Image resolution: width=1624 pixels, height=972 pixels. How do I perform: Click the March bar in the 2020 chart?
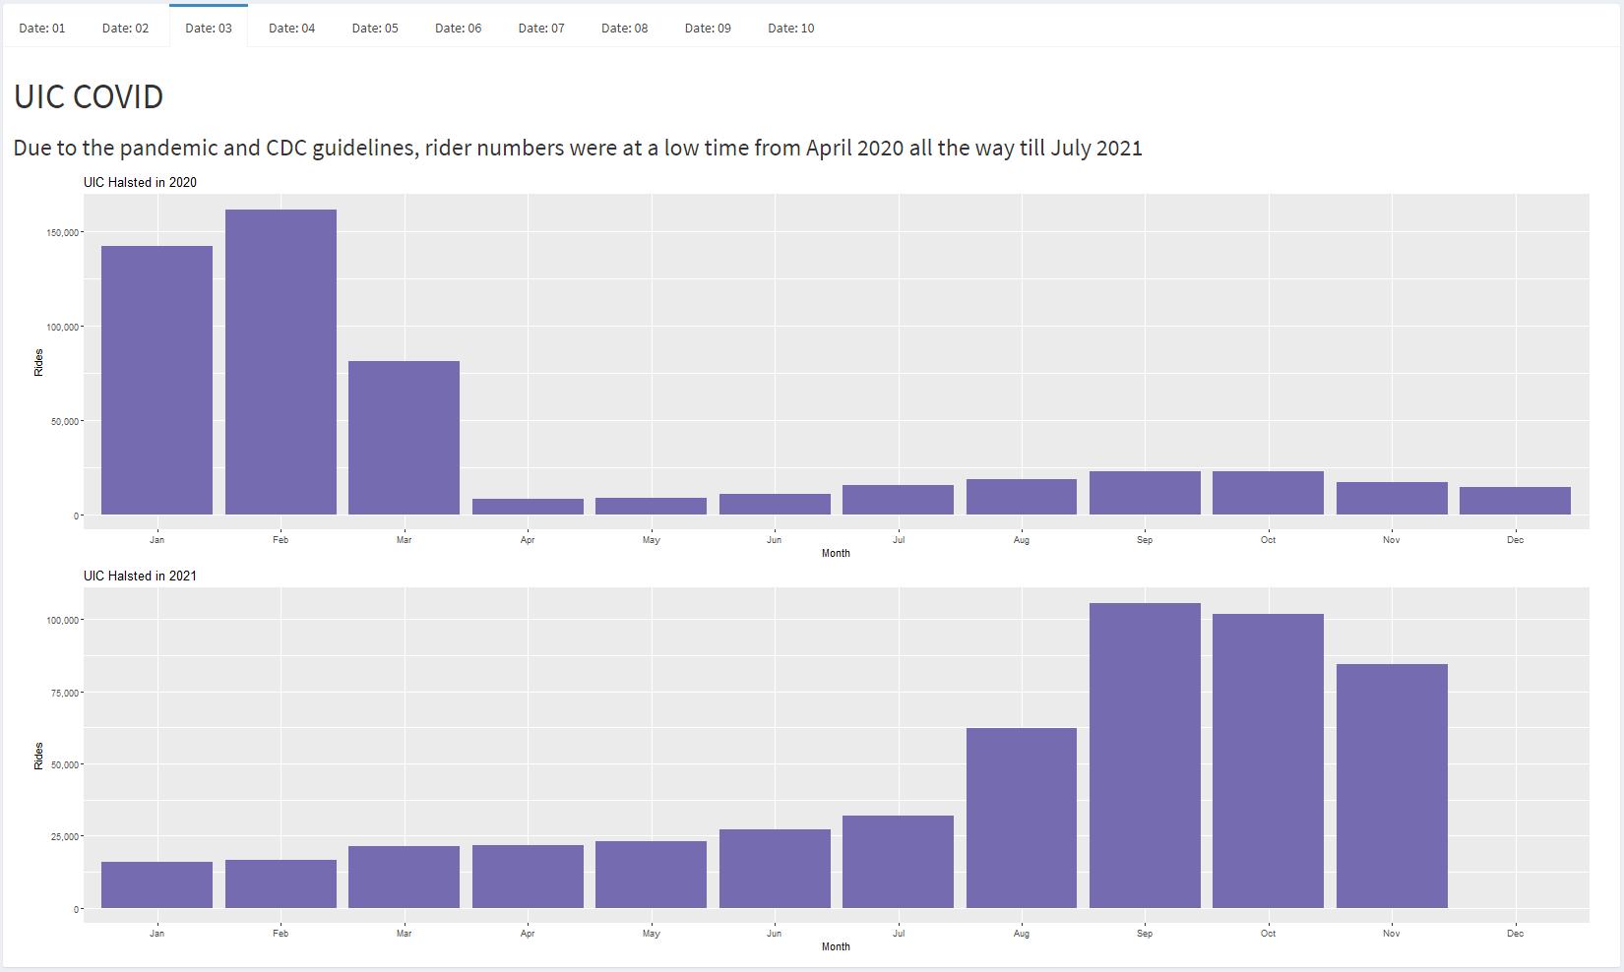coord(404,438)
